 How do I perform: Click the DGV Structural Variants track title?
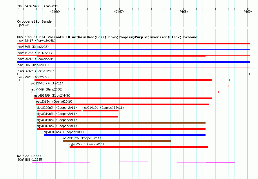(x=108, y=37)
